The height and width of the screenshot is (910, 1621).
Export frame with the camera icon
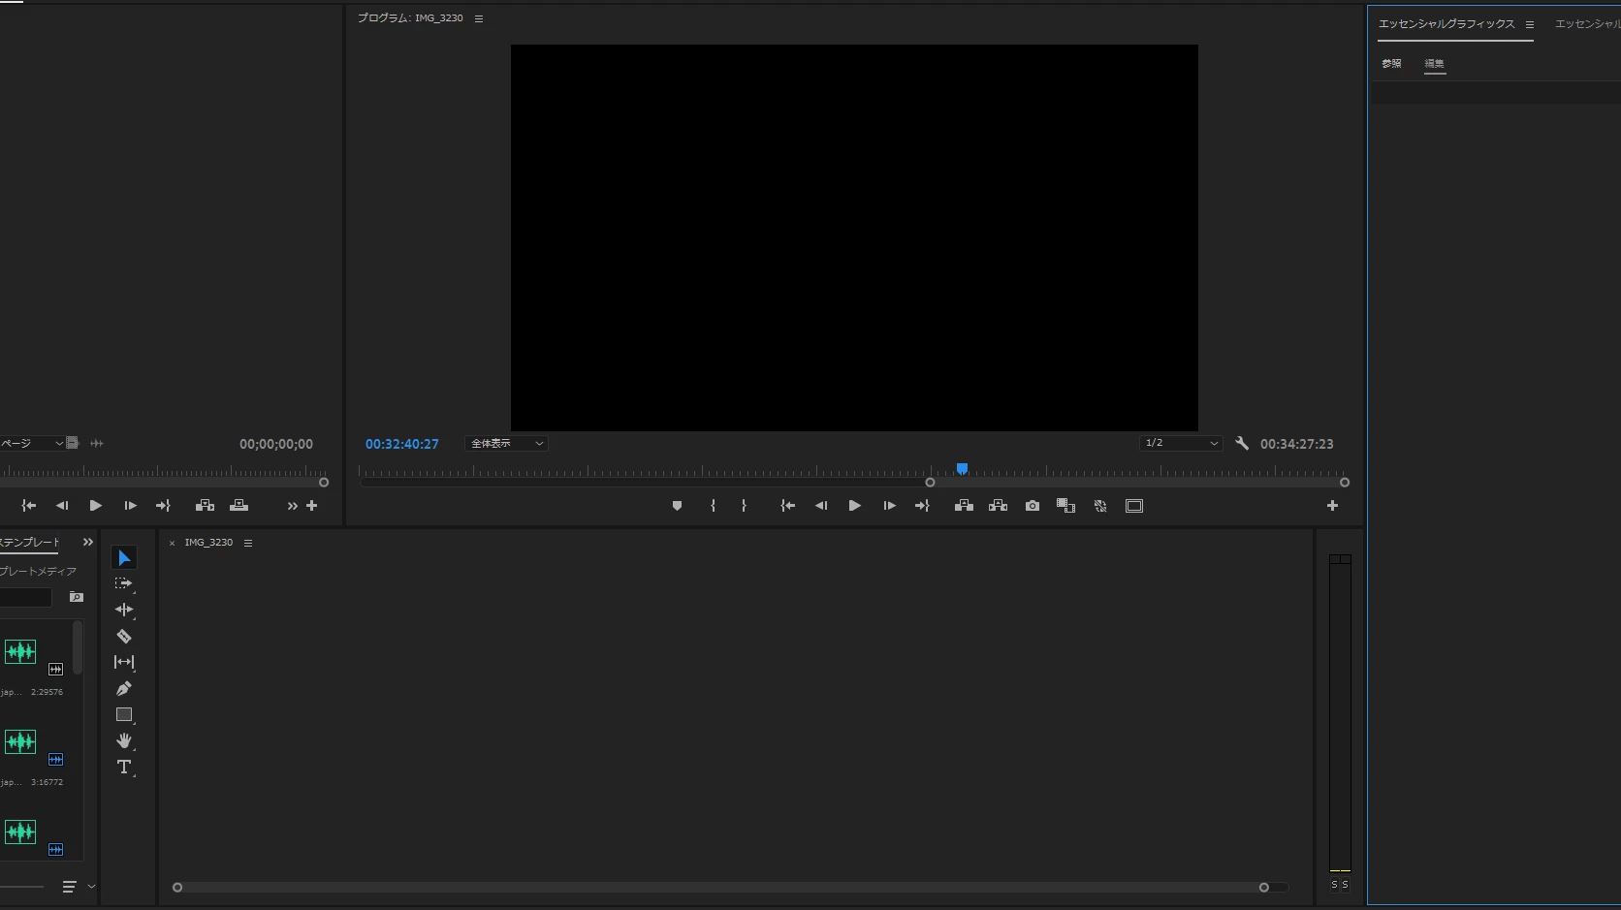pos(1033,506)
